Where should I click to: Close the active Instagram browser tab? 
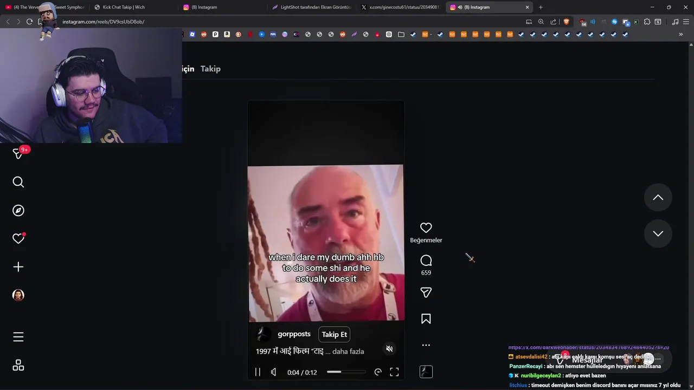[x=527, y=7]
